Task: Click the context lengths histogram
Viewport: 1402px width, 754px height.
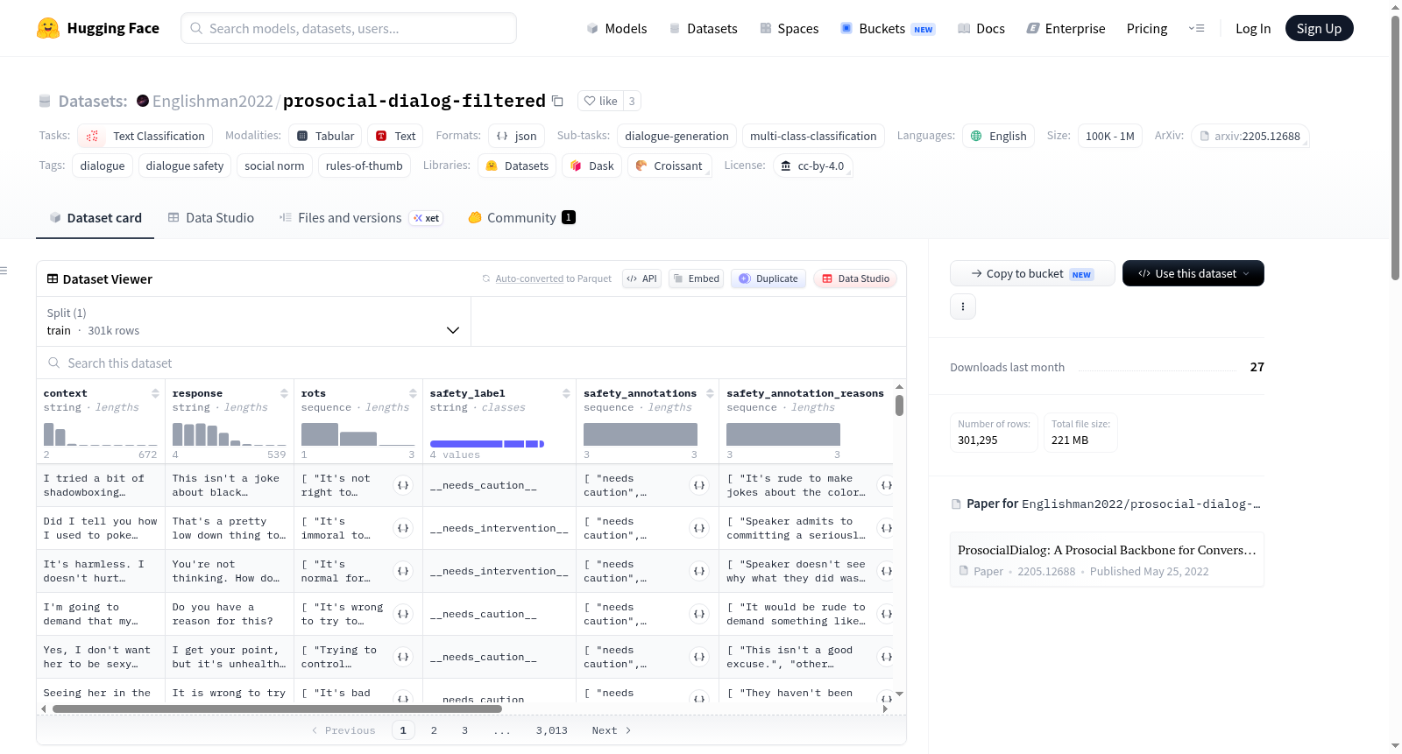Action: pos(100,433)
